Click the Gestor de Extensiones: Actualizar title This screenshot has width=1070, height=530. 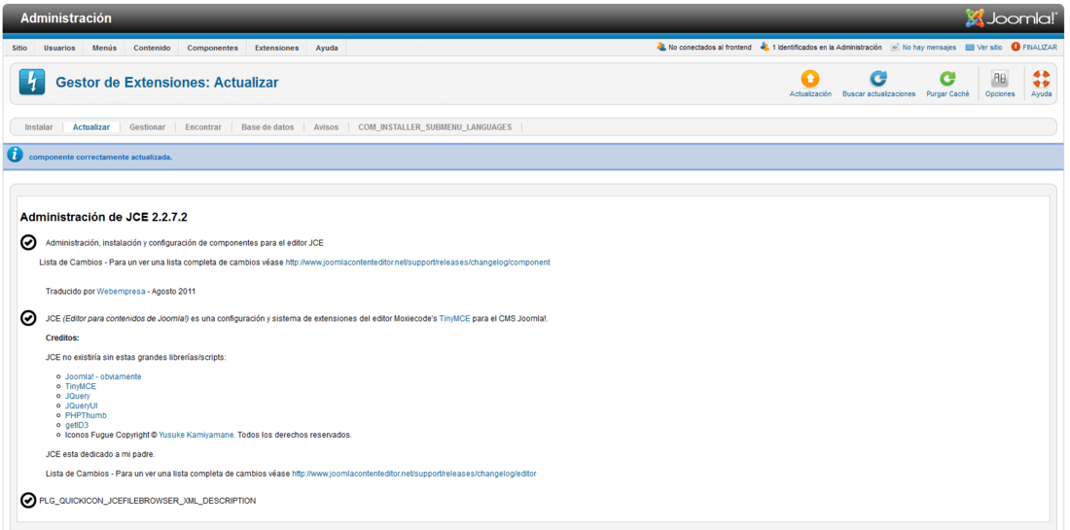pos(167,83)
